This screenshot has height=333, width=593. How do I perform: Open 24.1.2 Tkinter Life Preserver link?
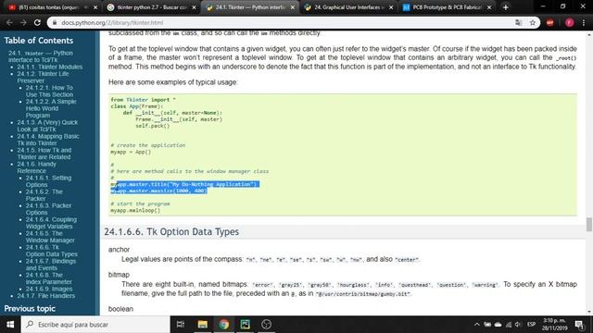pyautogui.click(x=43, y=77)
